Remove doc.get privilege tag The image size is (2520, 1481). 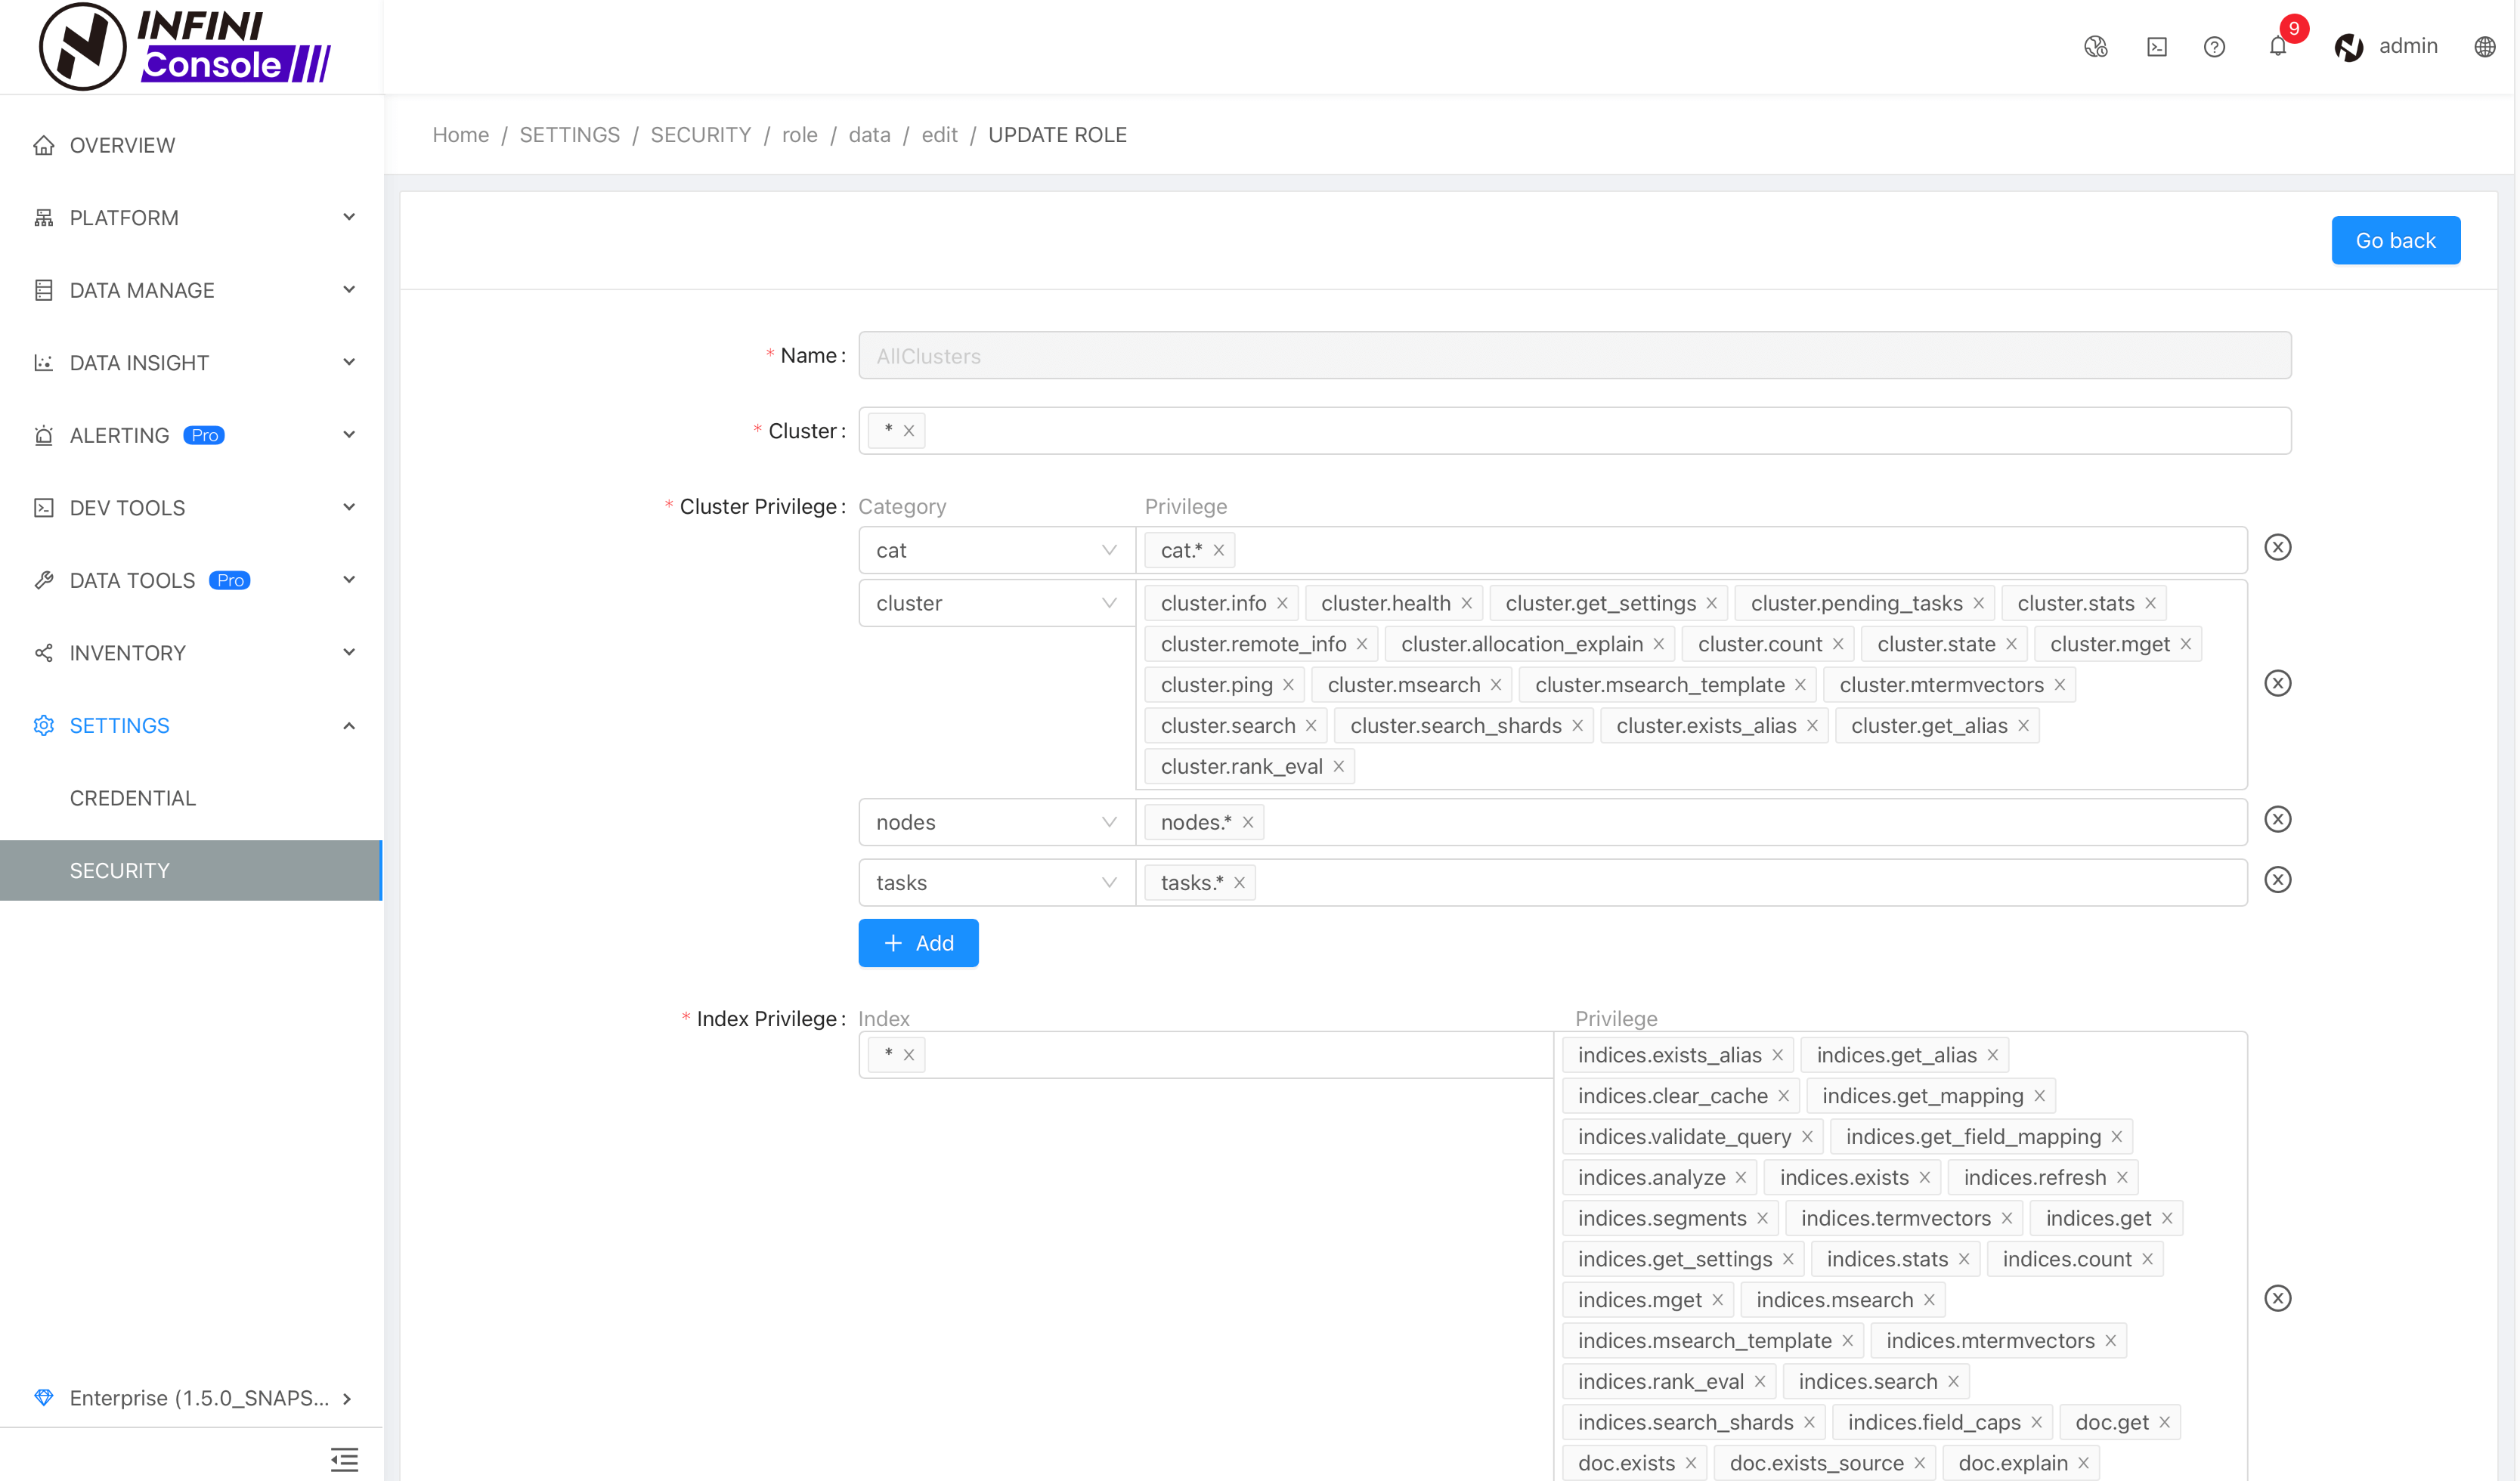pyautogui.click(x=2164, y=1422)
